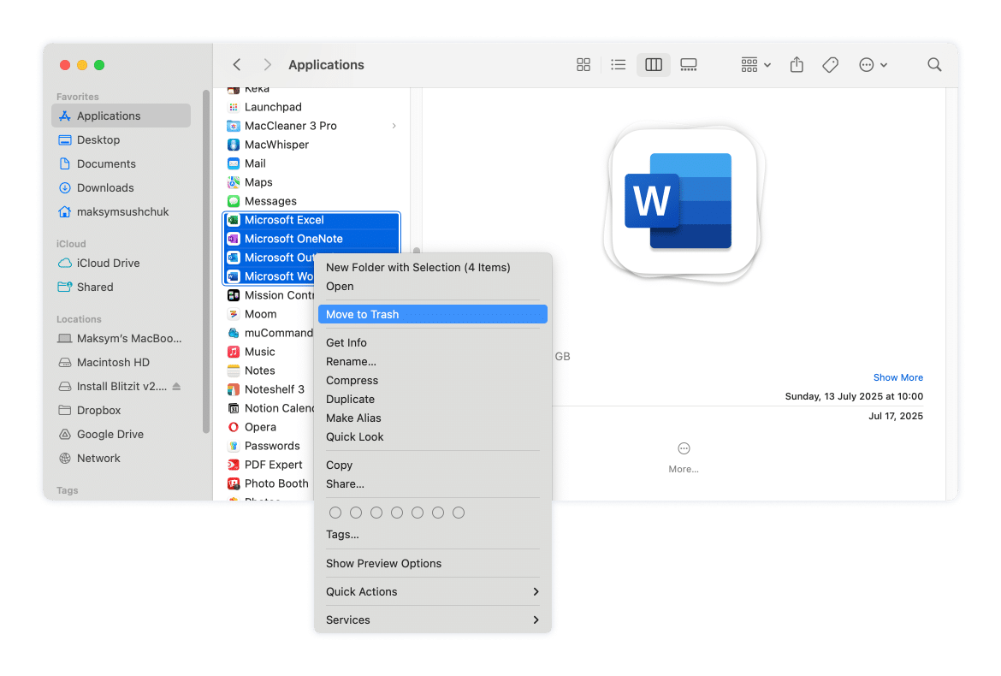Open the Group By dropdown
Screen dimensions: 1001x676
(x=755, y=64)
